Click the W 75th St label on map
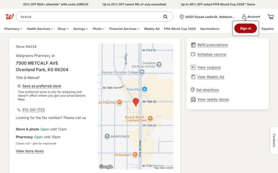Image resolution: width=278 pixels, height=173 pixels. tap(149, 102)
